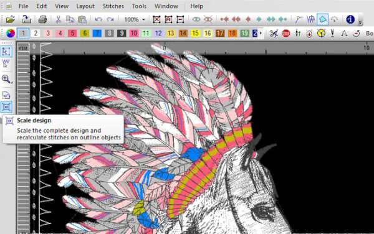Click the Open design folder icon
The image size is (374, 234).
tap(11, 19)
